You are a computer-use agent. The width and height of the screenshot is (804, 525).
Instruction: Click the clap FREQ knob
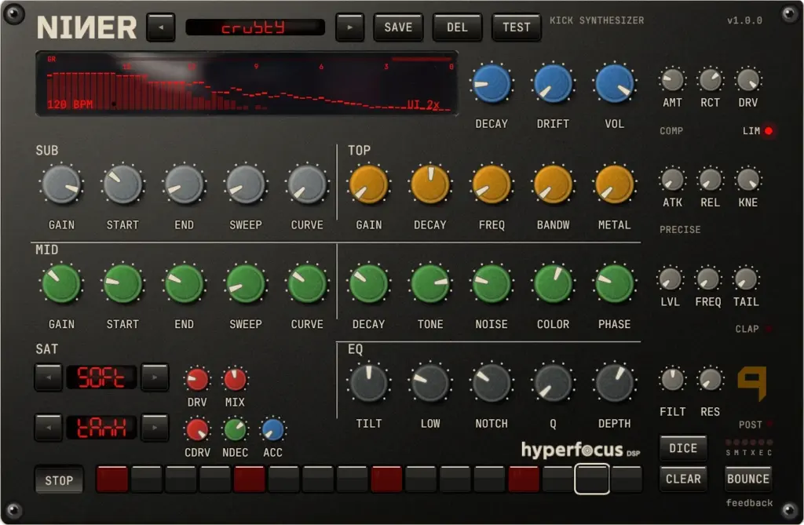[x=708, y=279]
